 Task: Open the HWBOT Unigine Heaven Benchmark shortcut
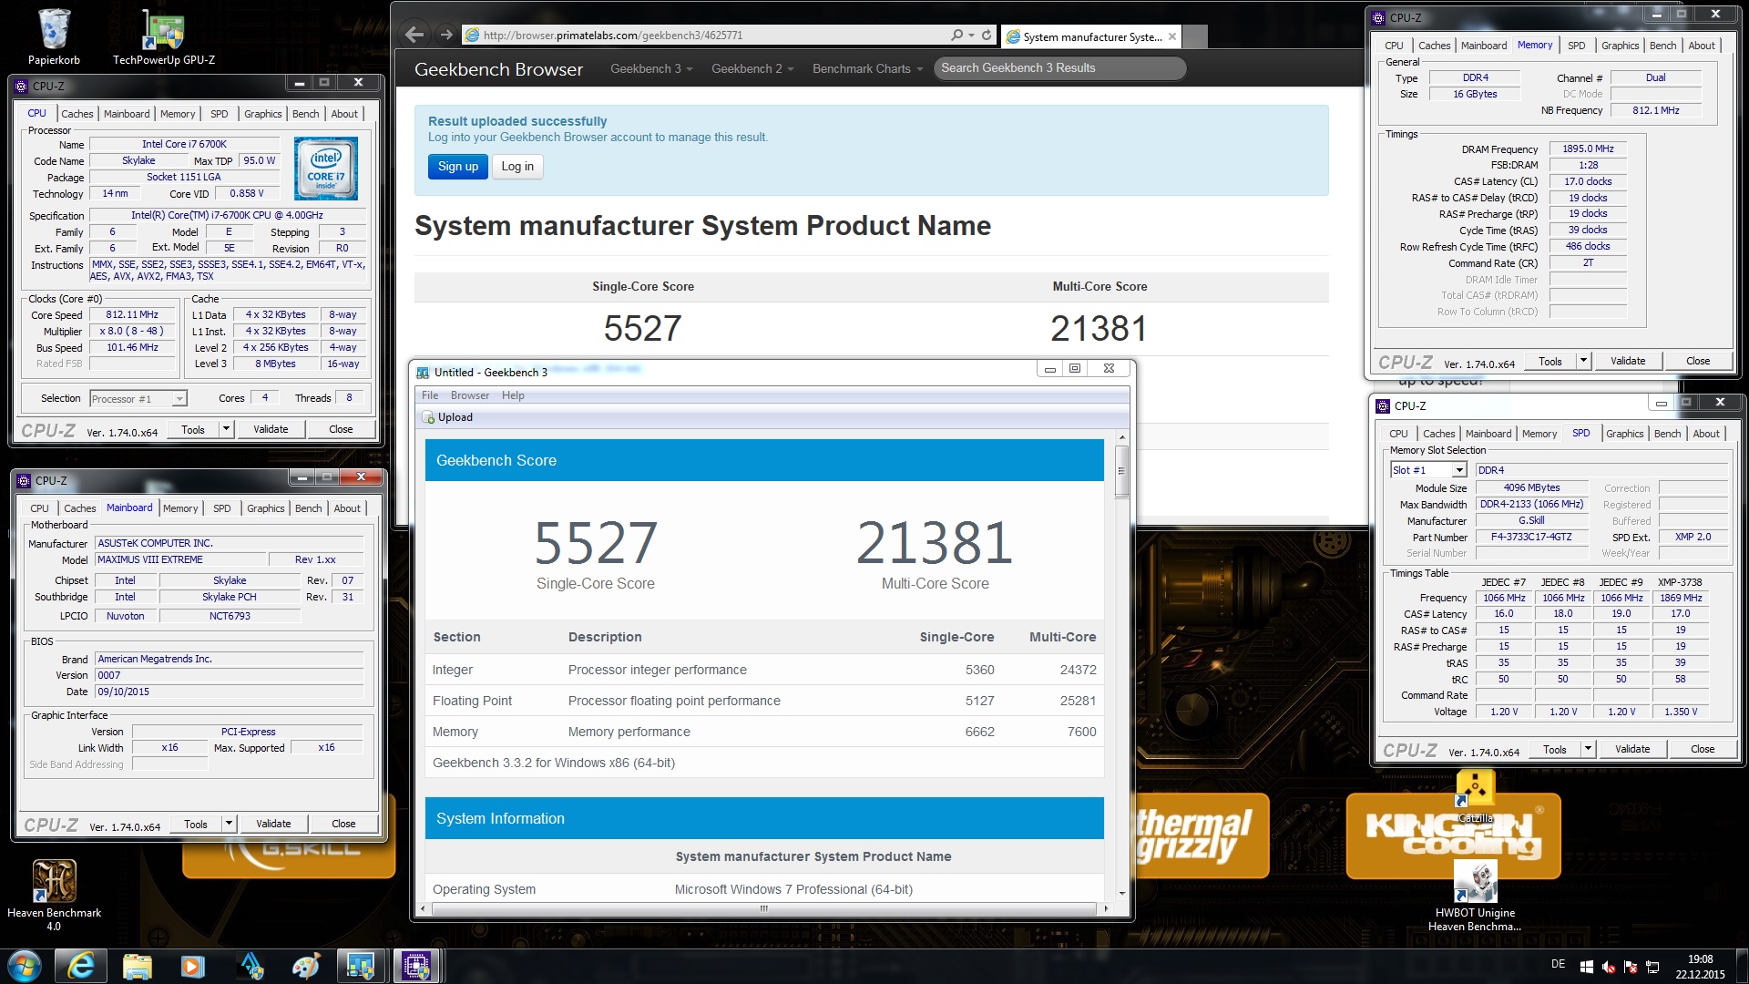pos(1475,897)
